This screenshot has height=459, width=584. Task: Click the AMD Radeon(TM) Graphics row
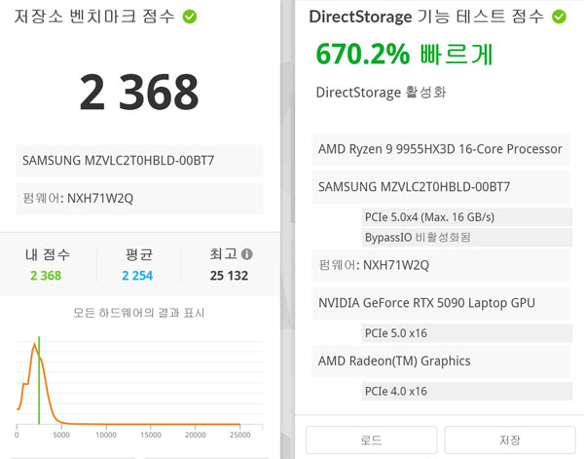coord(441,361)
